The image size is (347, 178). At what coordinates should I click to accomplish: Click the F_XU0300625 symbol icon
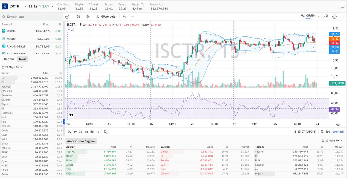tap(4, 46)
